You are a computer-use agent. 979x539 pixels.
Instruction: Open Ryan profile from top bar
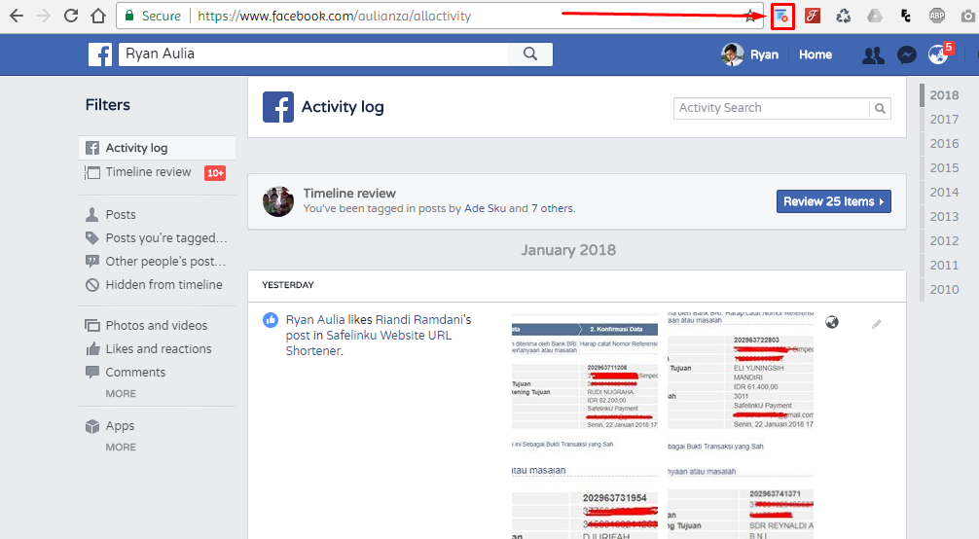coord(750,54)
